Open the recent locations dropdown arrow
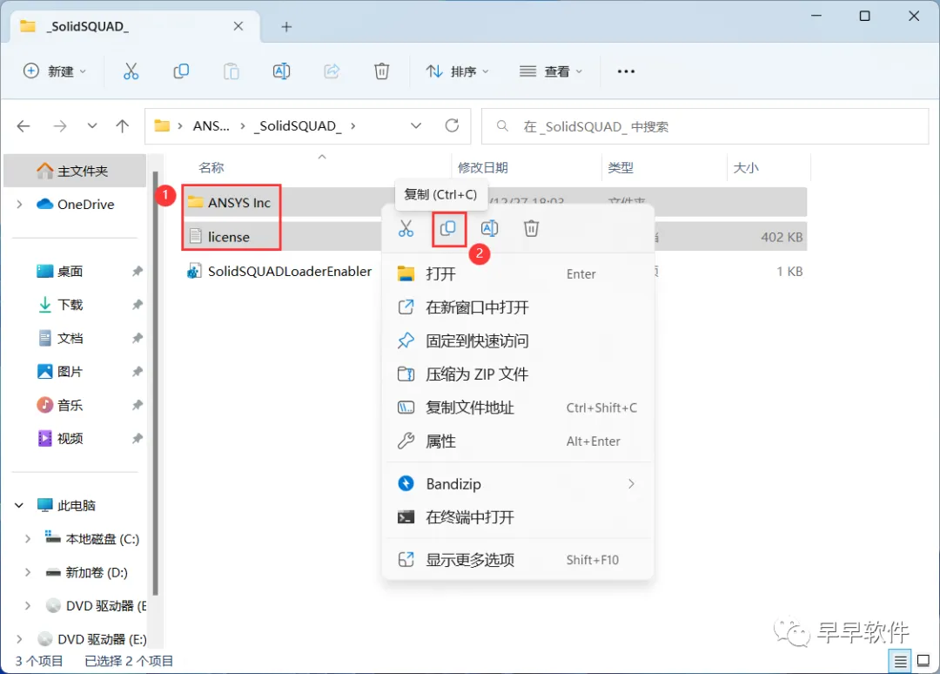Image resolution: width=940 pixels, height=674 pixels. click(x=91, y=126)
